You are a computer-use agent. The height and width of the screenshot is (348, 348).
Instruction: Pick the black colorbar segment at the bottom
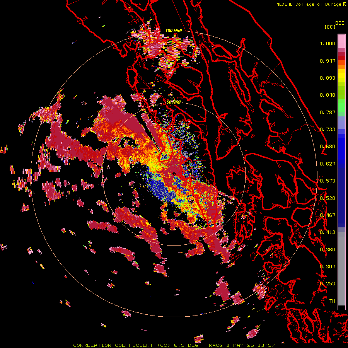tap(341, 307)
